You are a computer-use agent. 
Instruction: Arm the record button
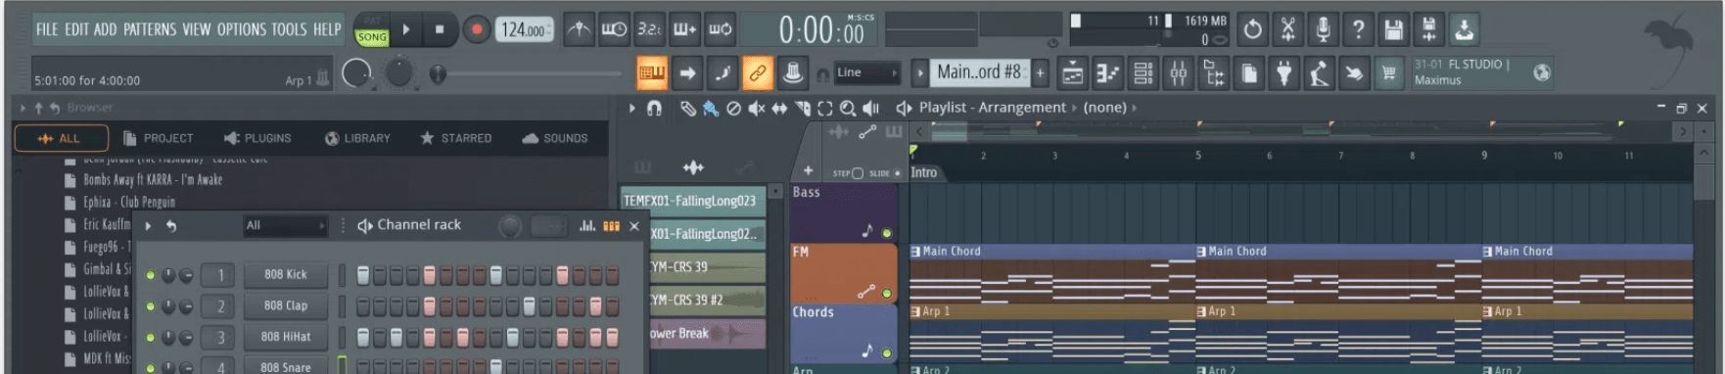tap(476, 29)
